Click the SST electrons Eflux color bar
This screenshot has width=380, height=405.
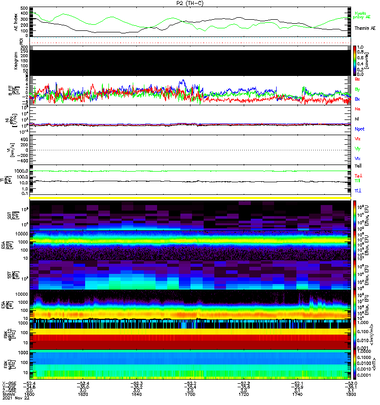(x=355, y=274)
